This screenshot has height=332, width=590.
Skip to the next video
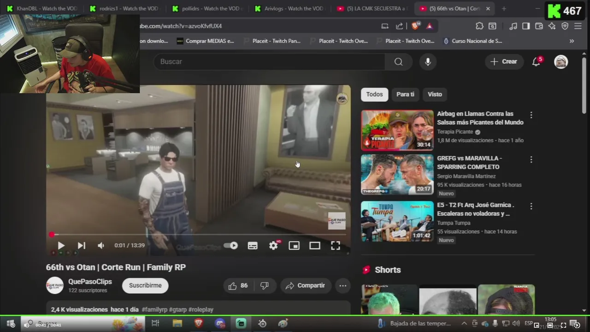(x=81, y=246)
